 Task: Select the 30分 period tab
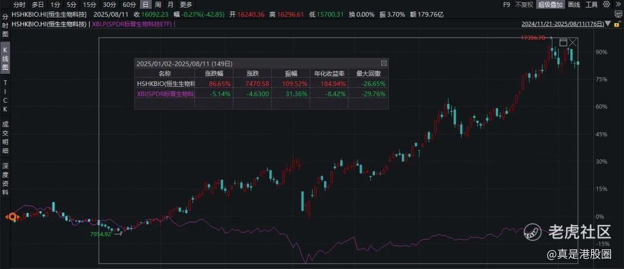[109, 5]
